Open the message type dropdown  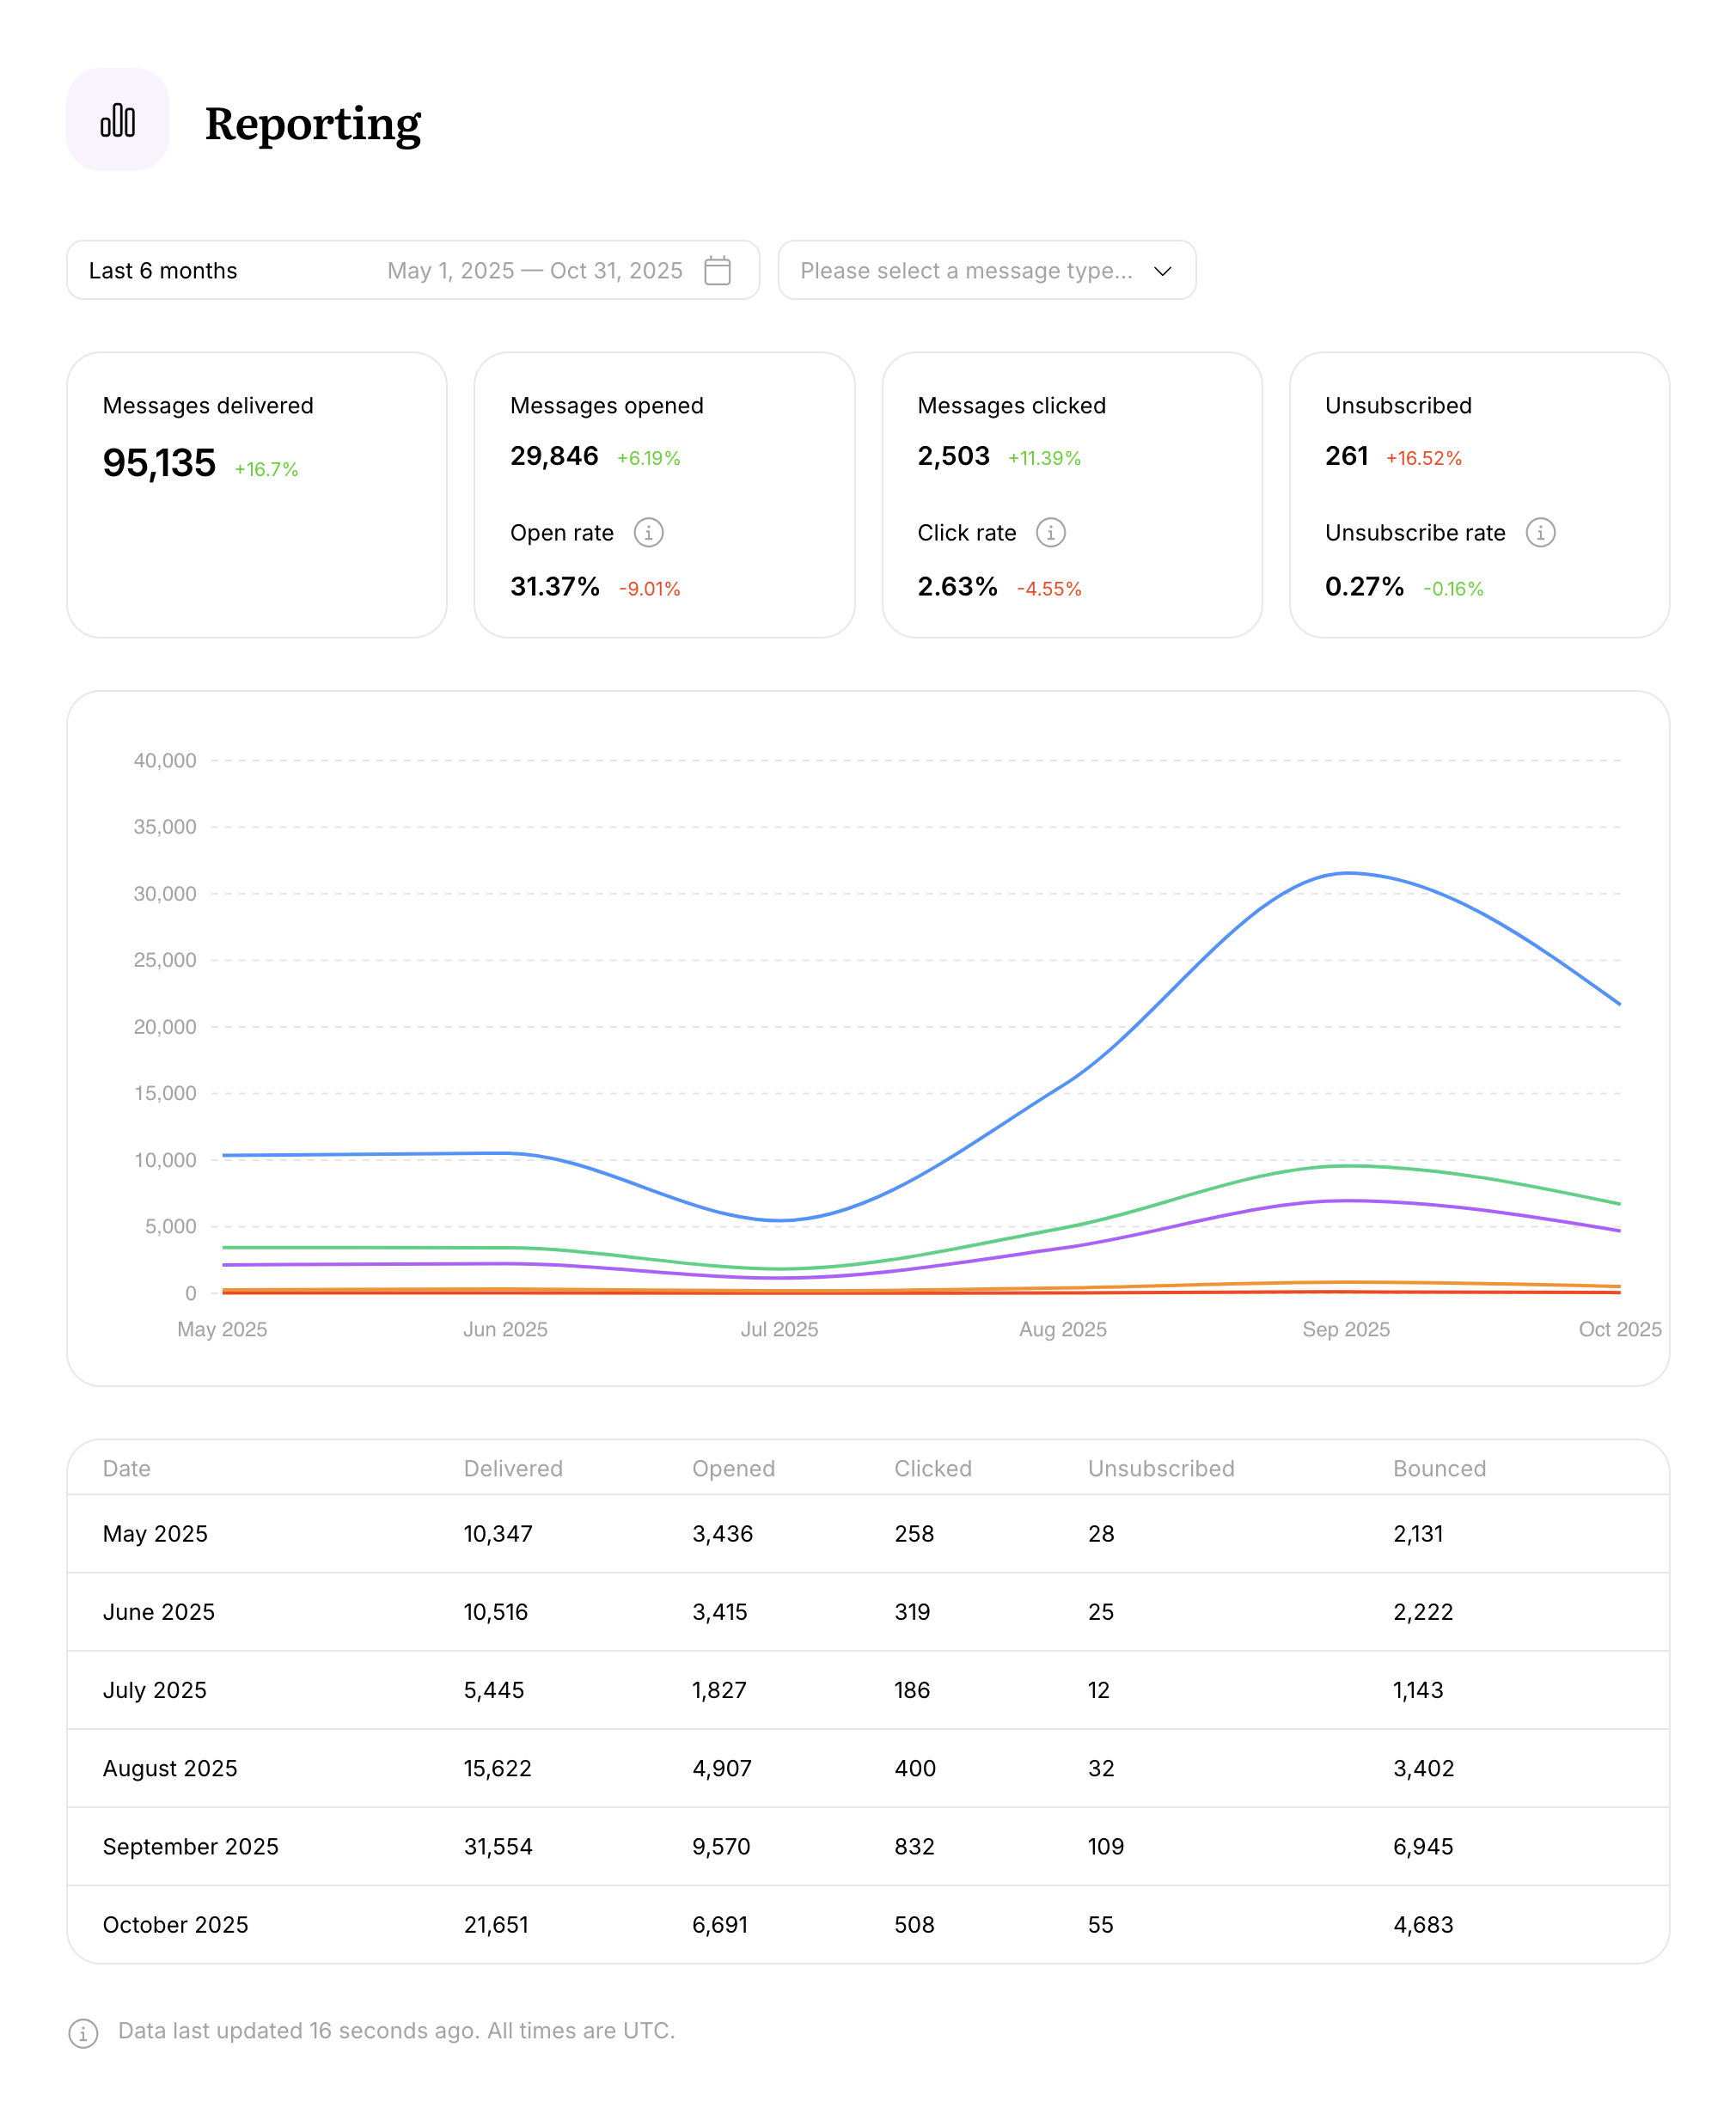(986, 270)
